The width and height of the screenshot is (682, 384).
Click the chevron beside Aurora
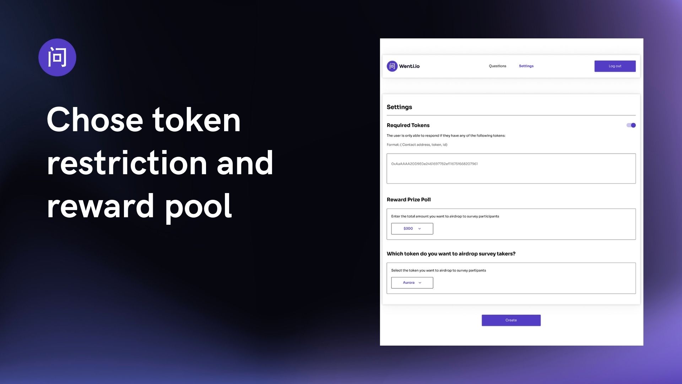pos(420,283)
